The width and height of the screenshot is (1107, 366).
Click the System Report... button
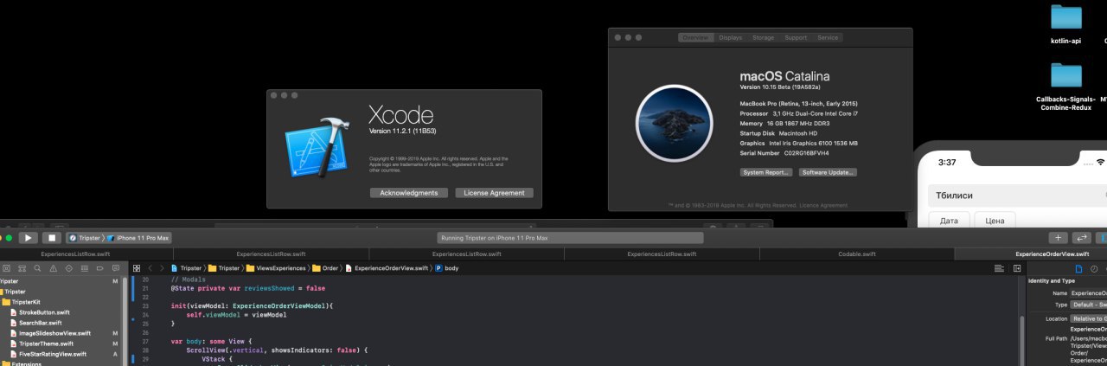tap(766, 172)
